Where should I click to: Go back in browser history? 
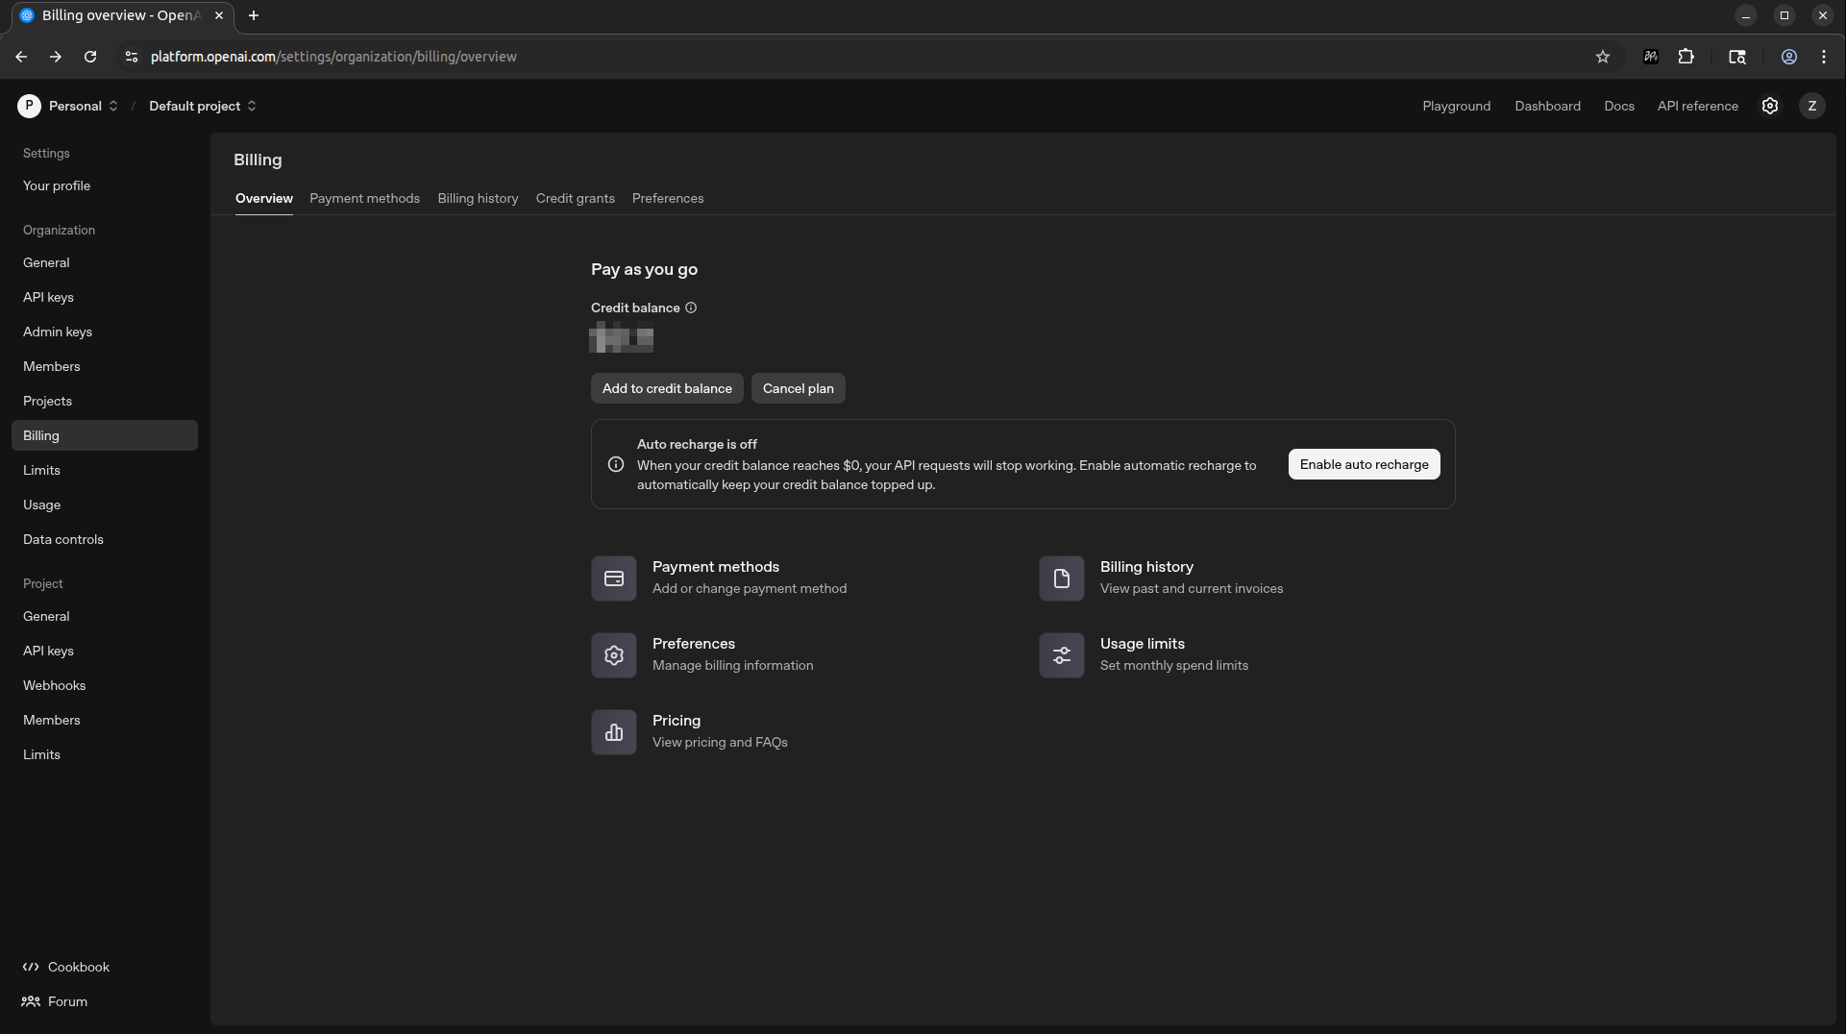(21, 57)
